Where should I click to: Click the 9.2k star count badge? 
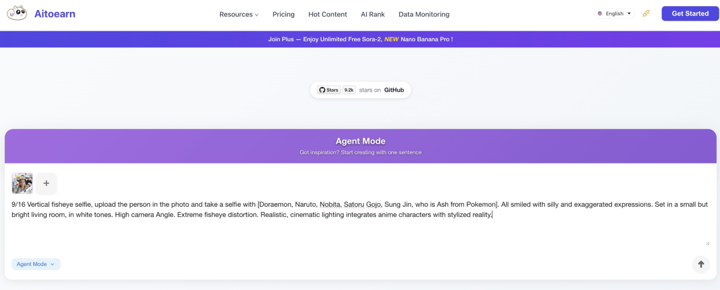[x=349, y=90]
